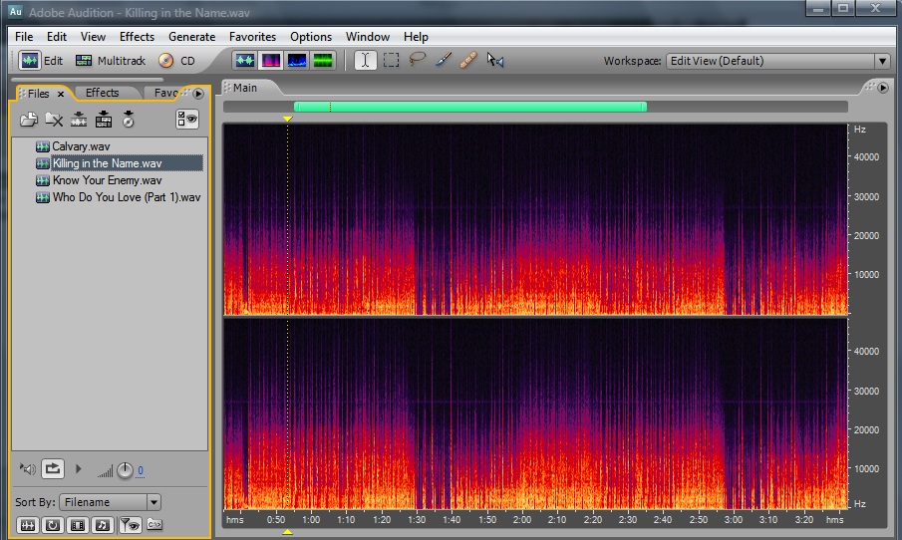Open the Favorites menu
The image size is (902, 540).
[252, 36]
